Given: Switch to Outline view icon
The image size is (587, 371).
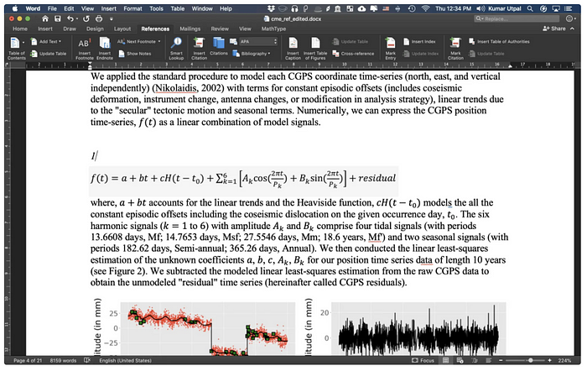Looking at the screenshot, I should (475, 360).
